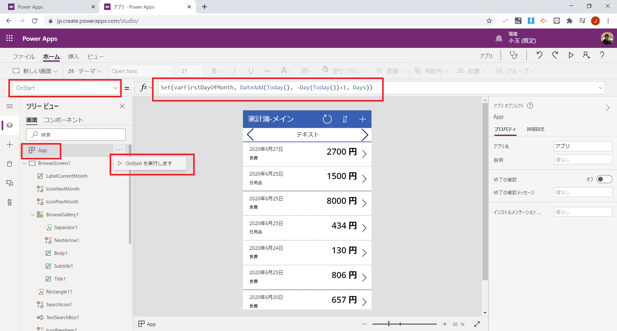The image size is (617, 331).
Task: Switch to the Components tab in tree view
Action: point(64,120)
